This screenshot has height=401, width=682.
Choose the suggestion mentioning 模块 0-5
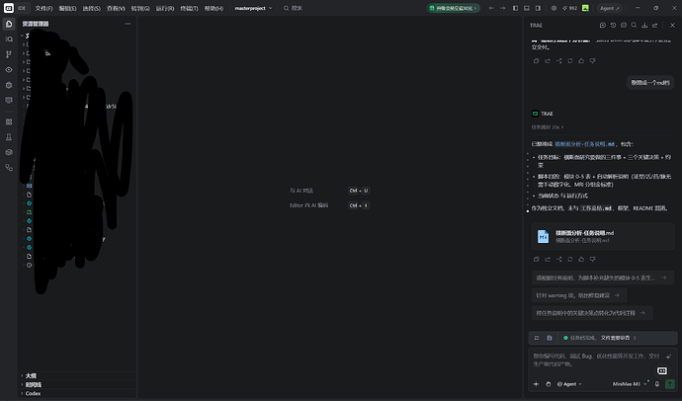click(x=603, y=278)
